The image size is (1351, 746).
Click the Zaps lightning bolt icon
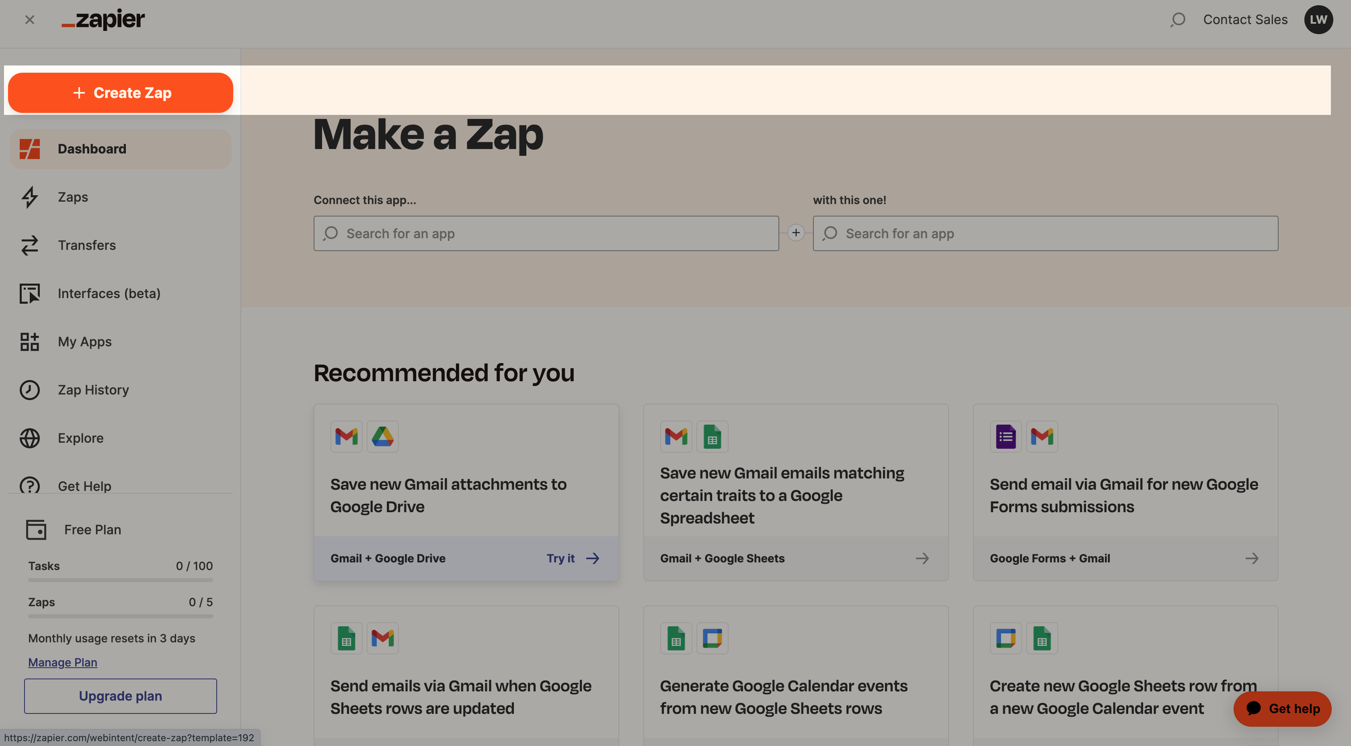point(30,197)
